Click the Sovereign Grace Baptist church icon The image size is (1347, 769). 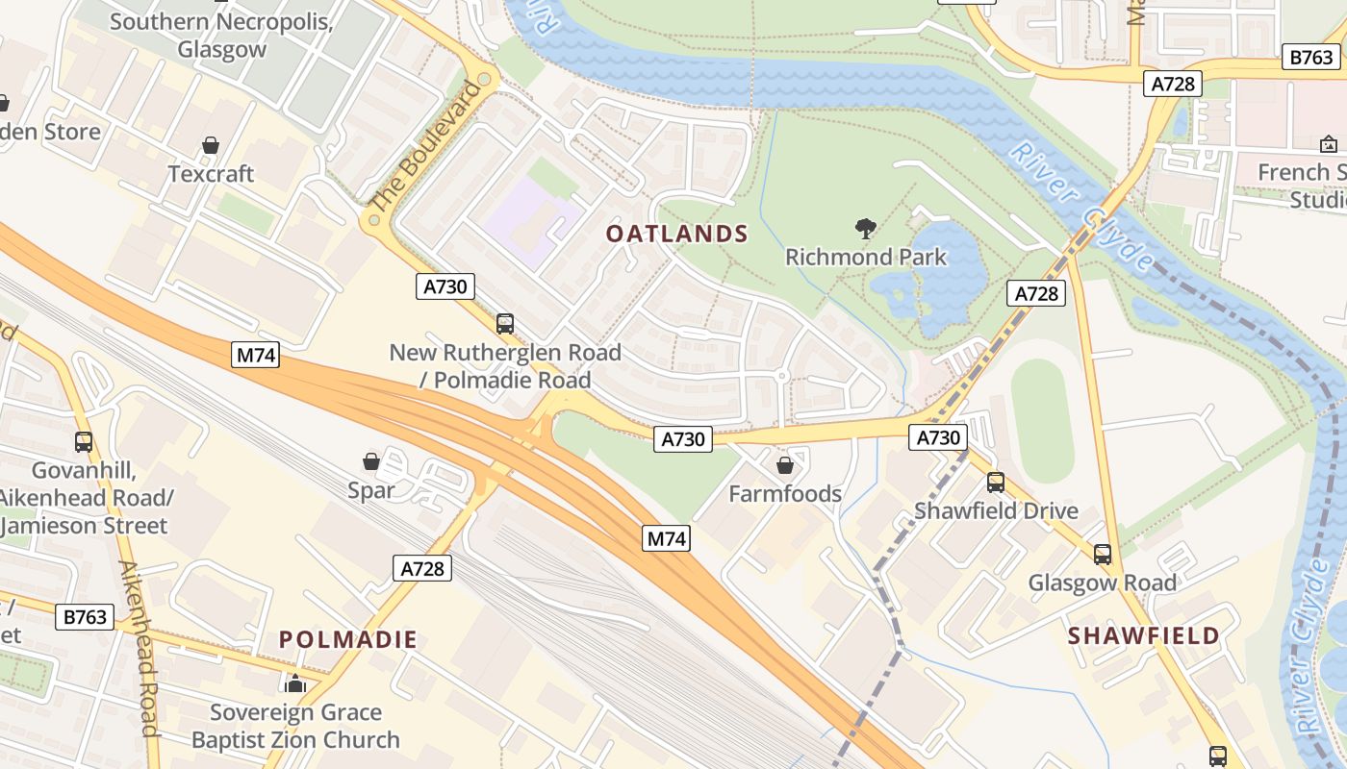(295, 683)
